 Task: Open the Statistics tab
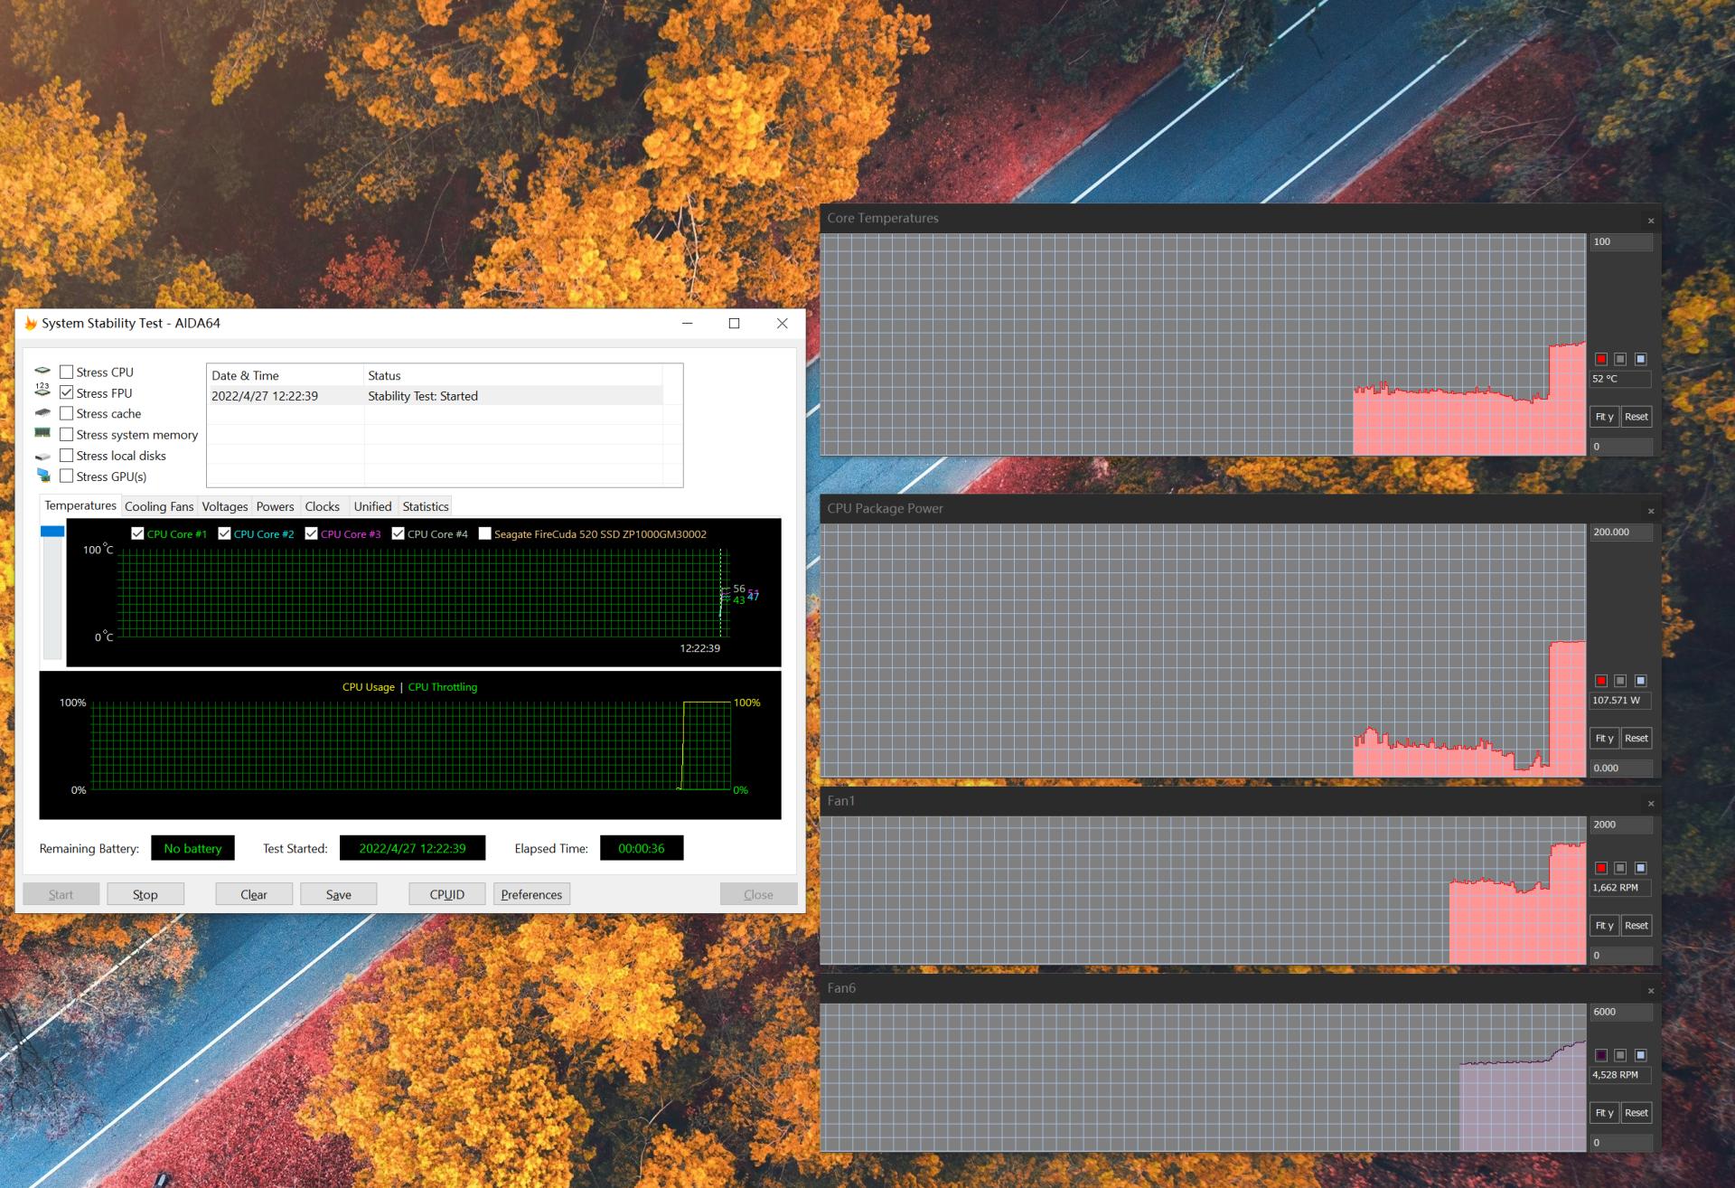[425, 506]
